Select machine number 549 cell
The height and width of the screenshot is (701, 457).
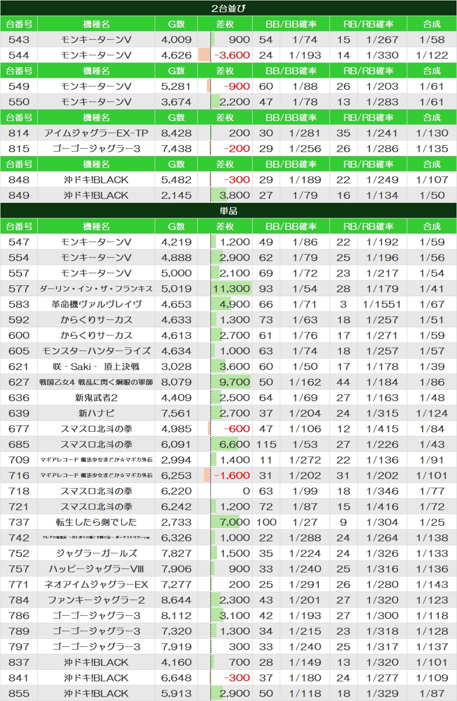[19, 86]
